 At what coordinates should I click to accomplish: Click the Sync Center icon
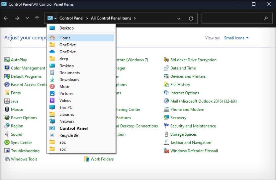(x=7, y=143)
